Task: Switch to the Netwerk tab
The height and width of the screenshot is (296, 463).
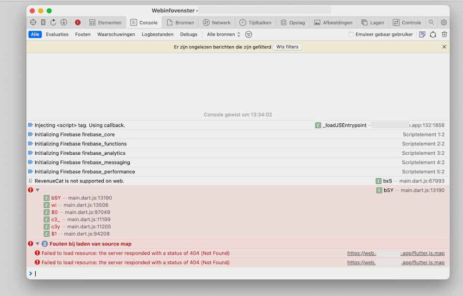Action: point(217,22)
